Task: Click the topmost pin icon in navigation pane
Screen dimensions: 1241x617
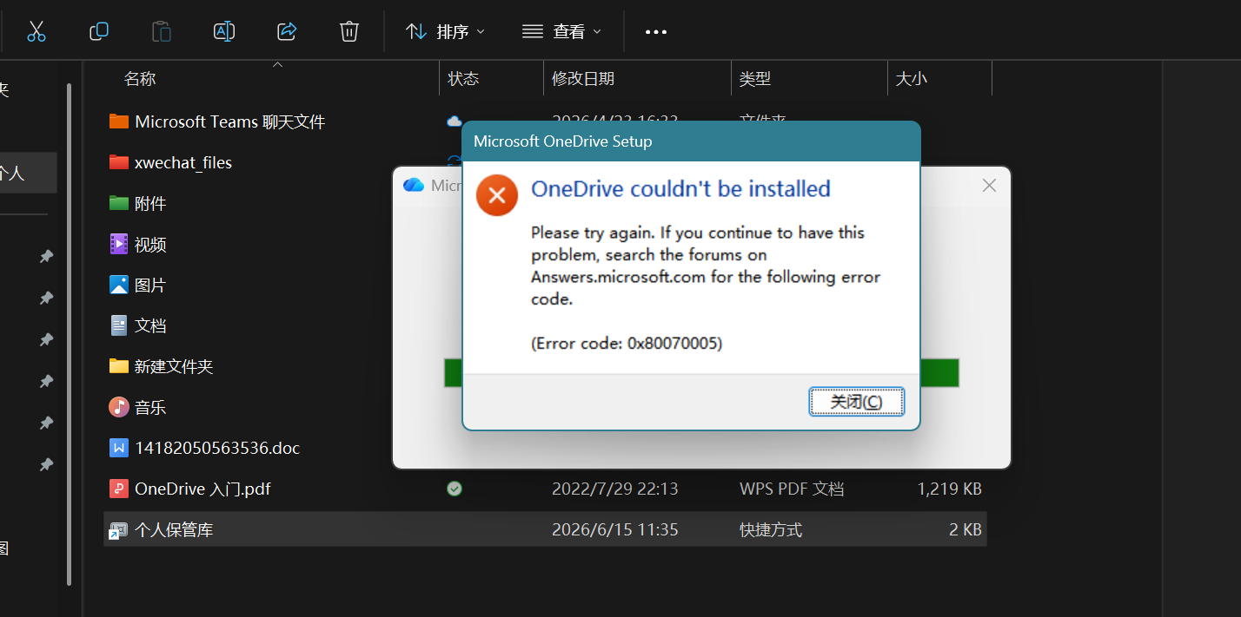Action: (47, 256)
